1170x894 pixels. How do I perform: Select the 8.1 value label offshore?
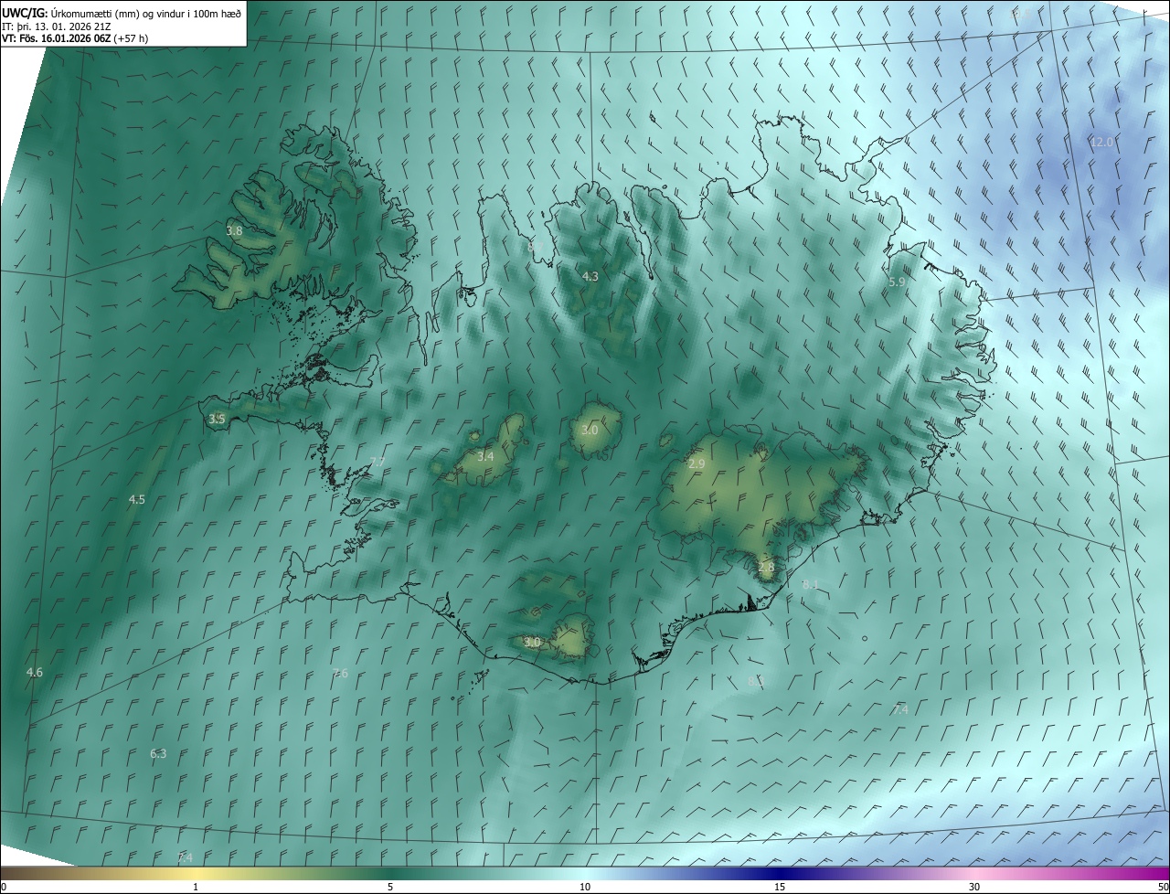pyautogui.click(x=811, y=584)
